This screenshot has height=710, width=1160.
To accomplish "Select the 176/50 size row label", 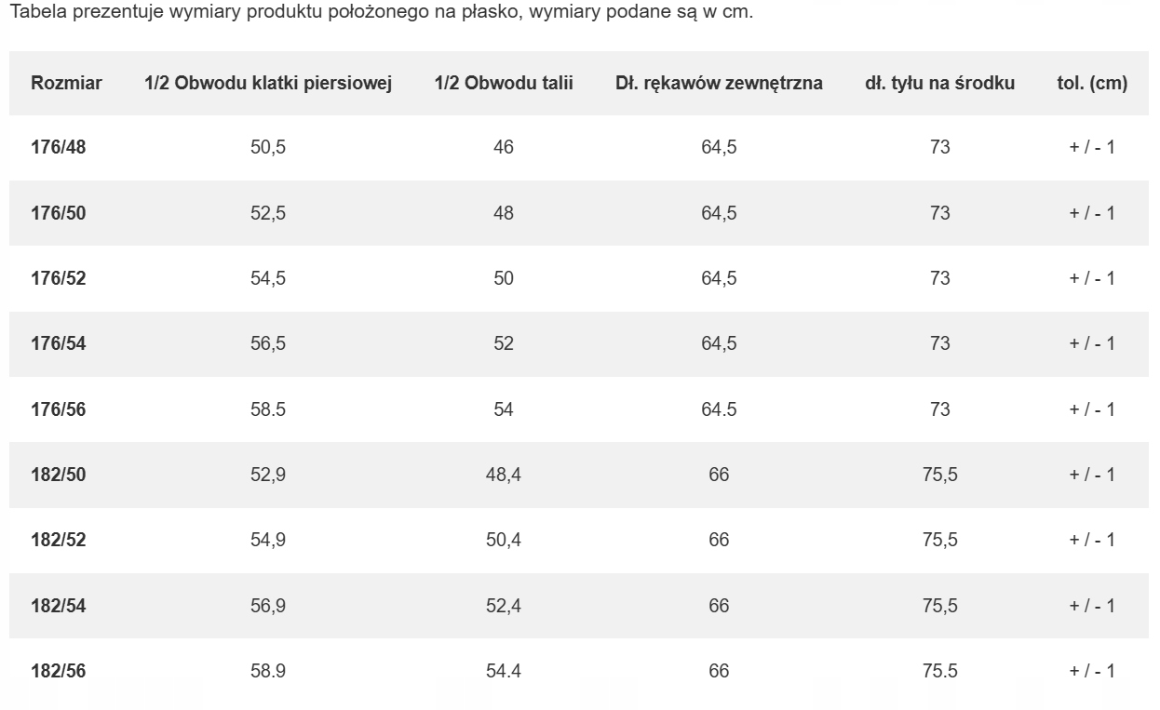I will coord(58,213).
